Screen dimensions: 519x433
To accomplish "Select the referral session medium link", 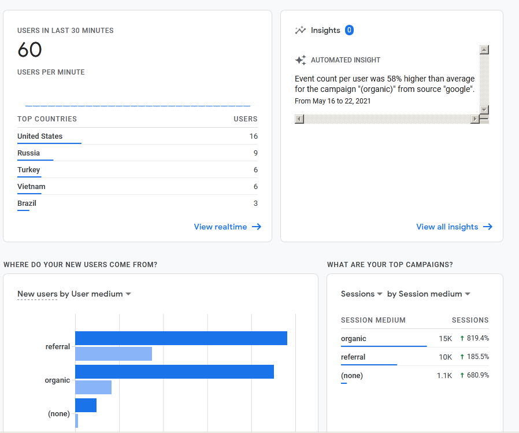I will (353, 357).
